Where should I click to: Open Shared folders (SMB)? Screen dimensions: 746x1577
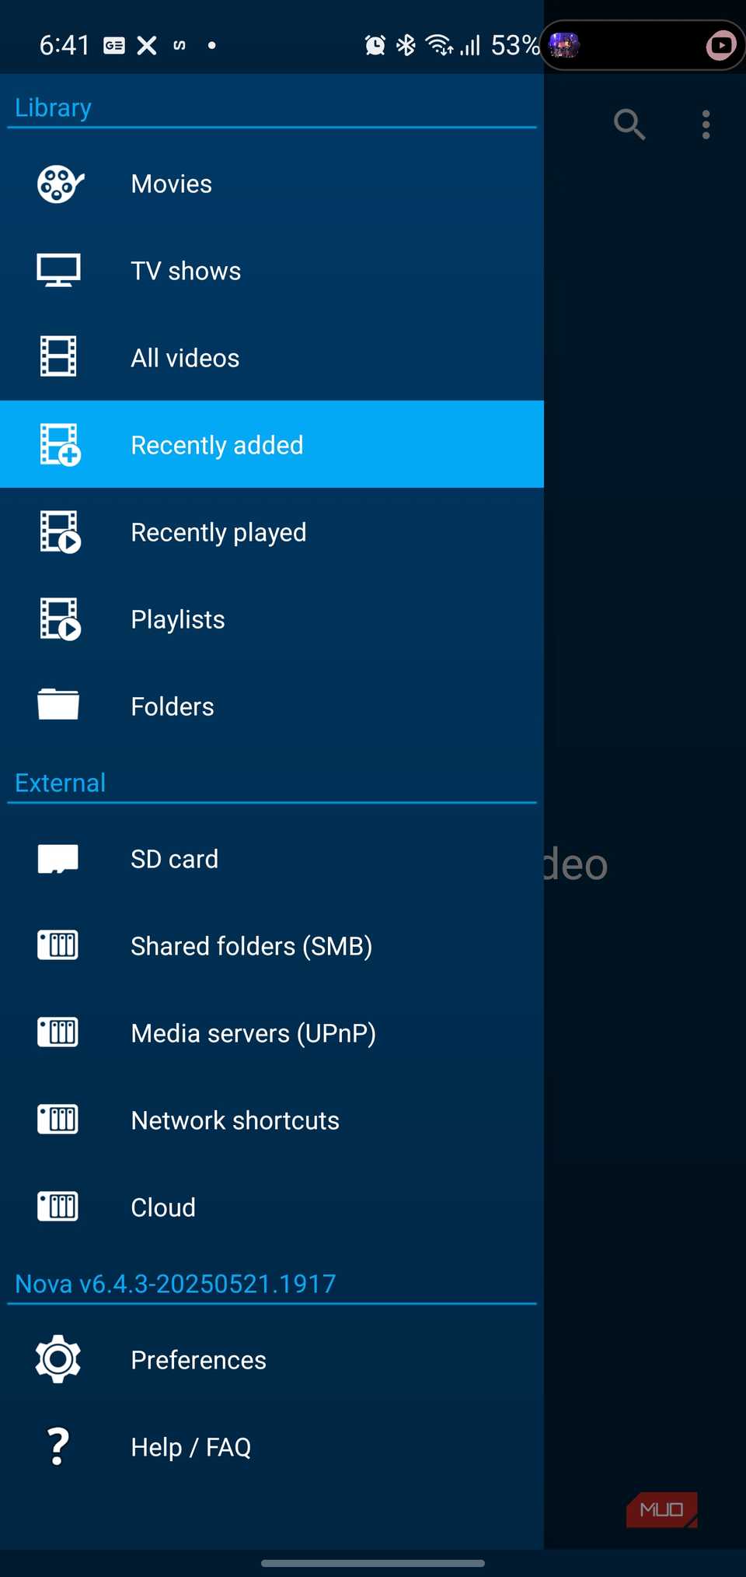[x=272, y=946]
